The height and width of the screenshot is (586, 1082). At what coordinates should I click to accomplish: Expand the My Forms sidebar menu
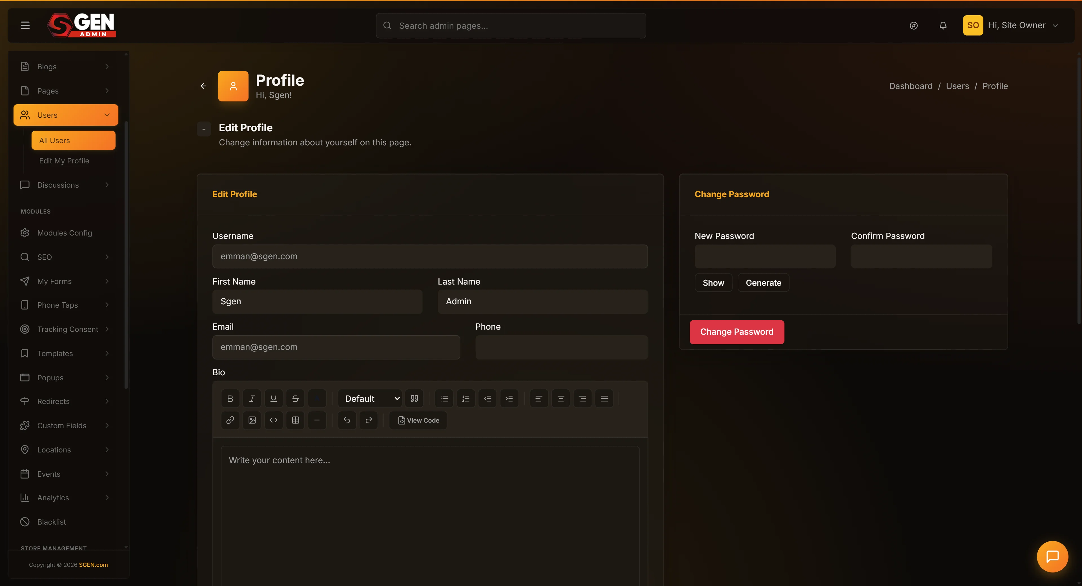[66, 281]
